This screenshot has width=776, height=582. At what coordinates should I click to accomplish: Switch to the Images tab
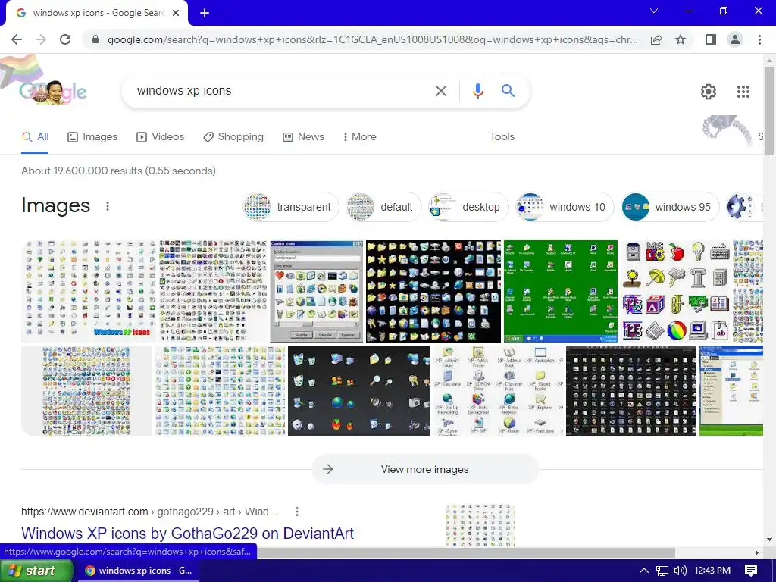[x=92, y=137]
